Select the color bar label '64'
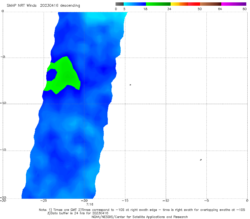 (220, 9)
